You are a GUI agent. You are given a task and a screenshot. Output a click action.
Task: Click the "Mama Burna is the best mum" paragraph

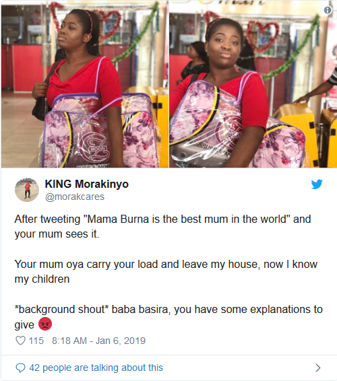(162, 226)
